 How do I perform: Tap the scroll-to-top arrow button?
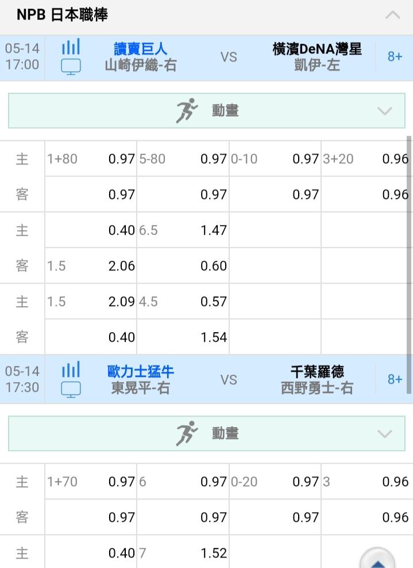point(377,560)
